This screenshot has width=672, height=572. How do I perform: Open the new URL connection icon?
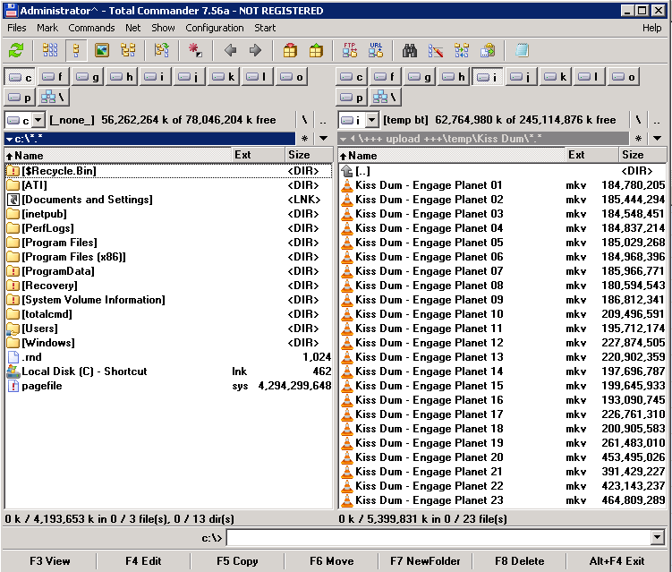376,50
